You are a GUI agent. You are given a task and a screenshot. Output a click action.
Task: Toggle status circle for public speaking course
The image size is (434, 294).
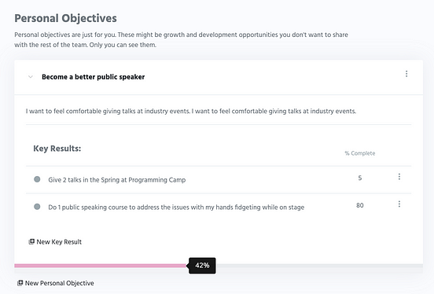(37, 207)
